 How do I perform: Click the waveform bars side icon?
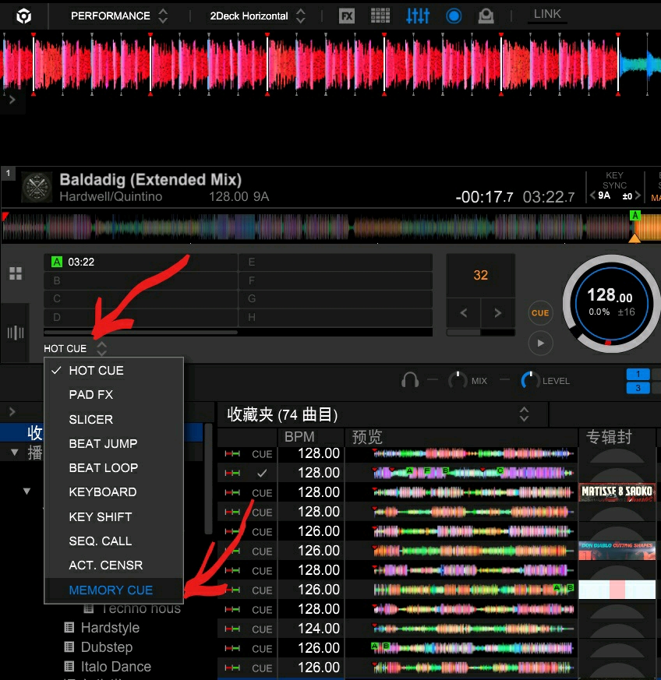pos(16,333)
